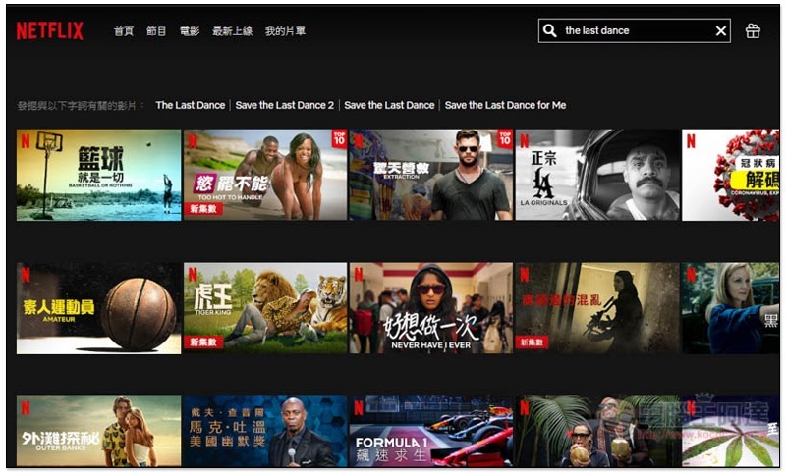Screen dimensions: 786x473
Task: Open the Formula 1 thumbnail
Action: (x=431, y=432)
